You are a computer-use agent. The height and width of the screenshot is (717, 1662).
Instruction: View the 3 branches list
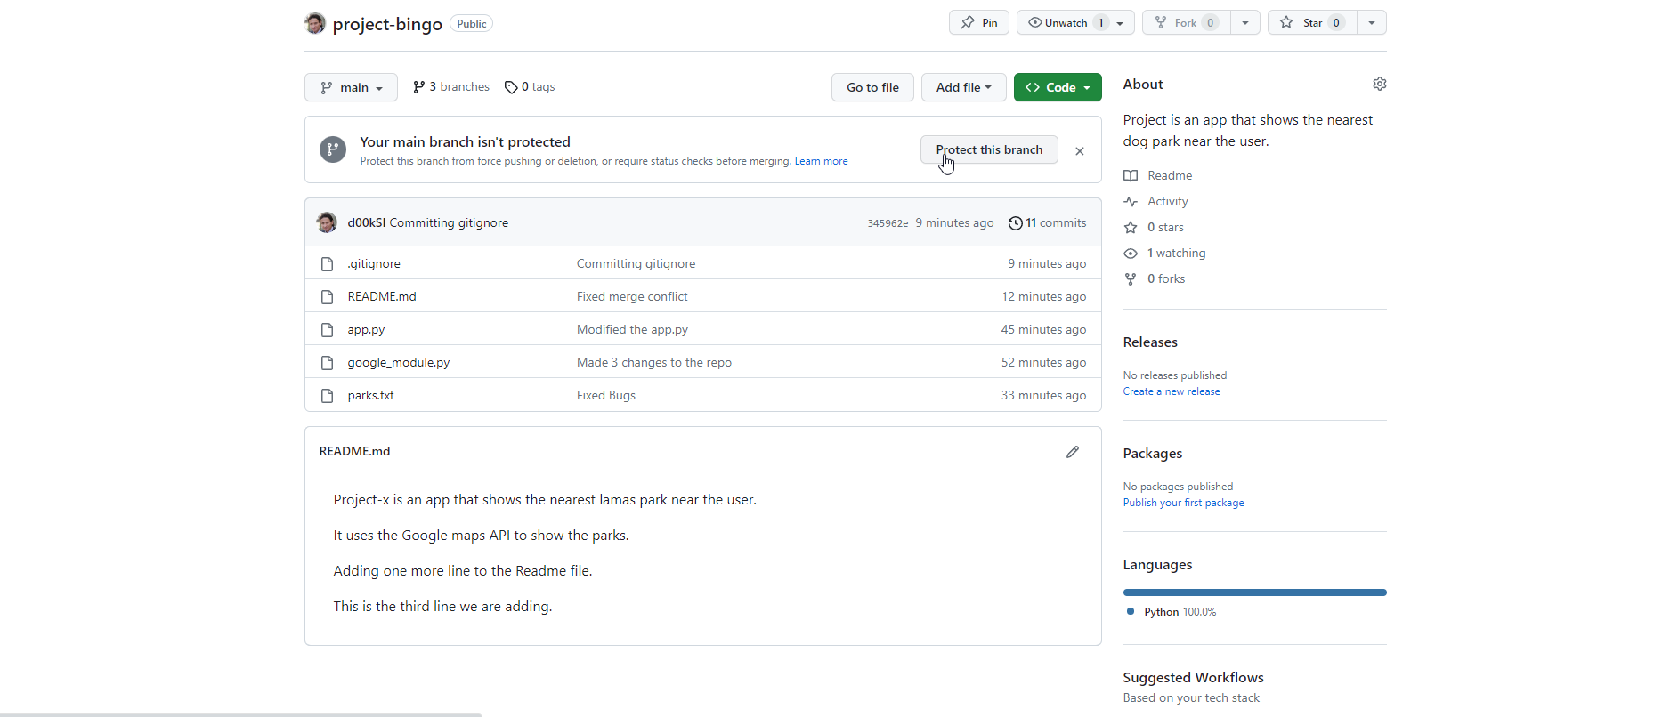pos(451,87)
